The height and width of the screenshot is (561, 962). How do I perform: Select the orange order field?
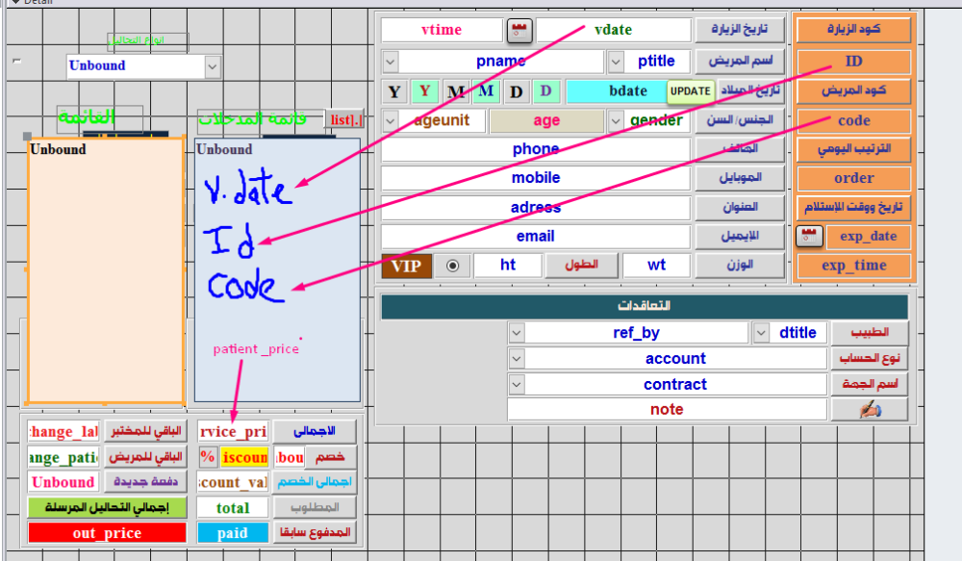[853, 179]
